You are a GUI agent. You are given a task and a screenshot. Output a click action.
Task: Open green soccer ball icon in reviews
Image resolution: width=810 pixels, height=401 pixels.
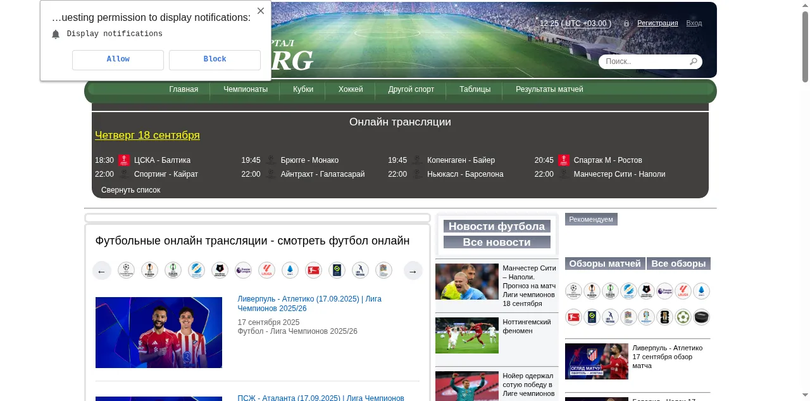(683, 317)
